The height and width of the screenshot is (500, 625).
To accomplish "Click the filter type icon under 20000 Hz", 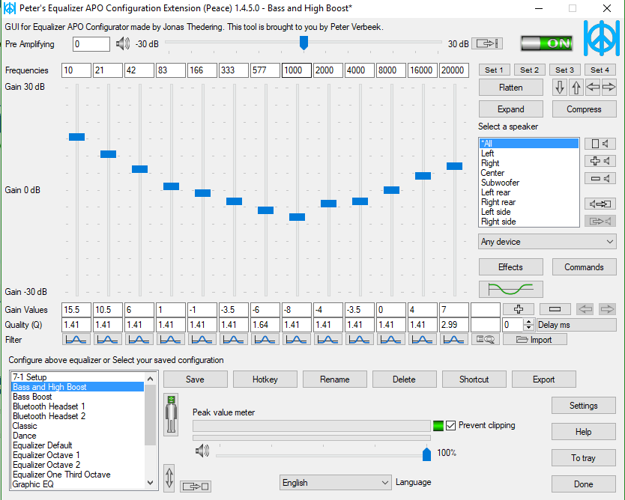I will (453, 340).
